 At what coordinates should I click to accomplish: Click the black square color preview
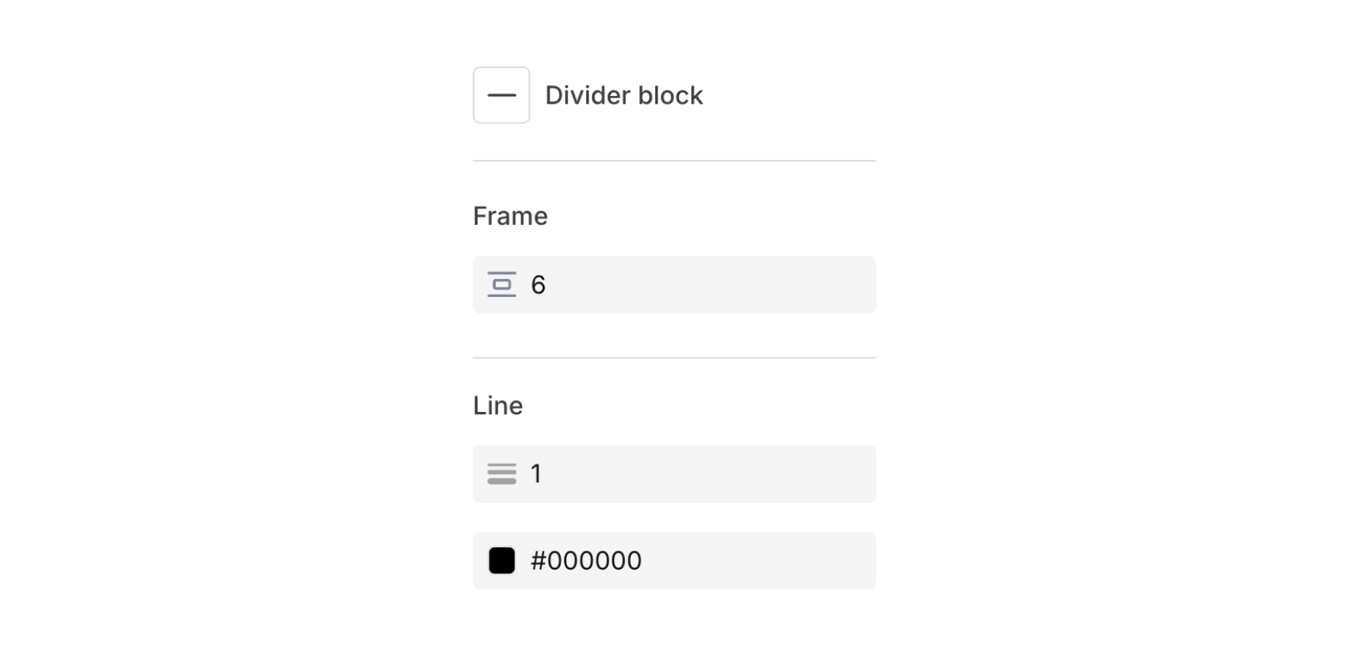pyautogui.click(x=501, y=560)
